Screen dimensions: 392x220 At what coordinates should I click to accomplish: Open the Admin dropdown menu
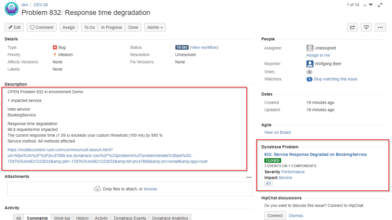pyautogui.click(x=155, y=27)
